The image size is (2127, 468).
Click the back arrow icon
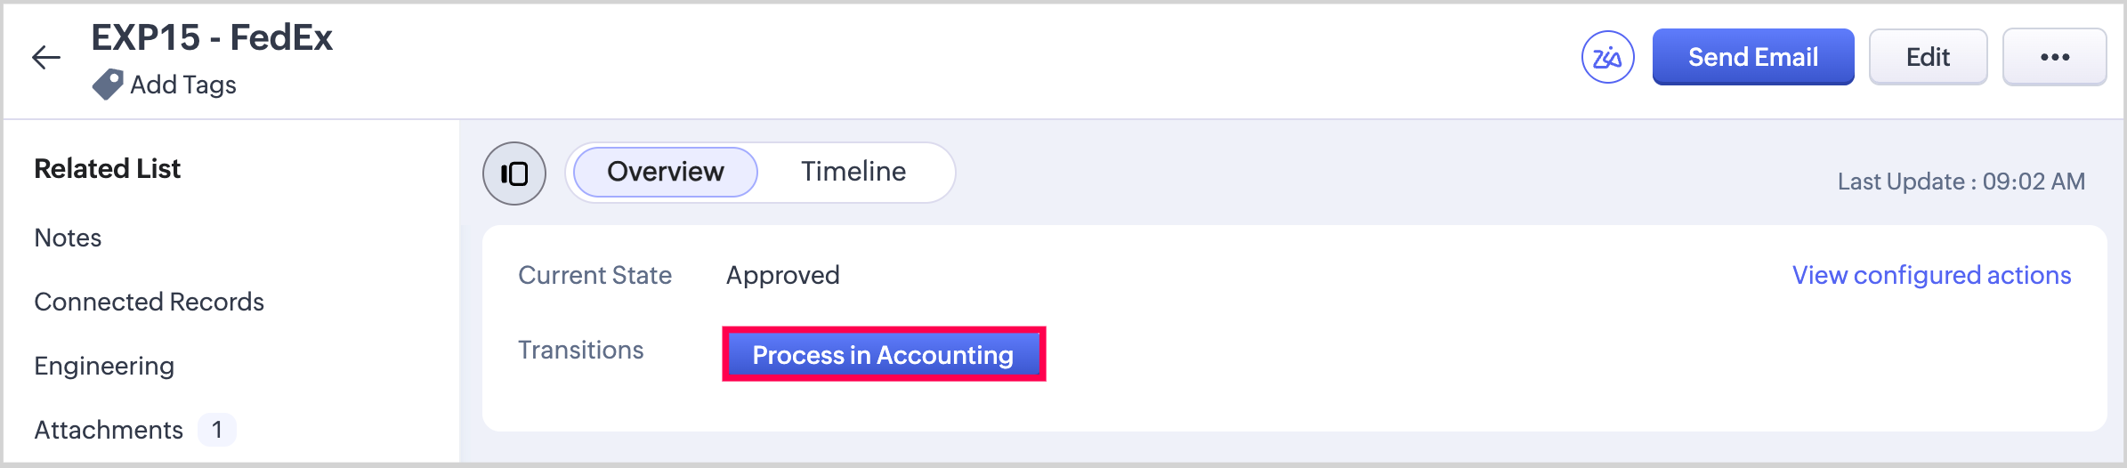coord(46,58)
